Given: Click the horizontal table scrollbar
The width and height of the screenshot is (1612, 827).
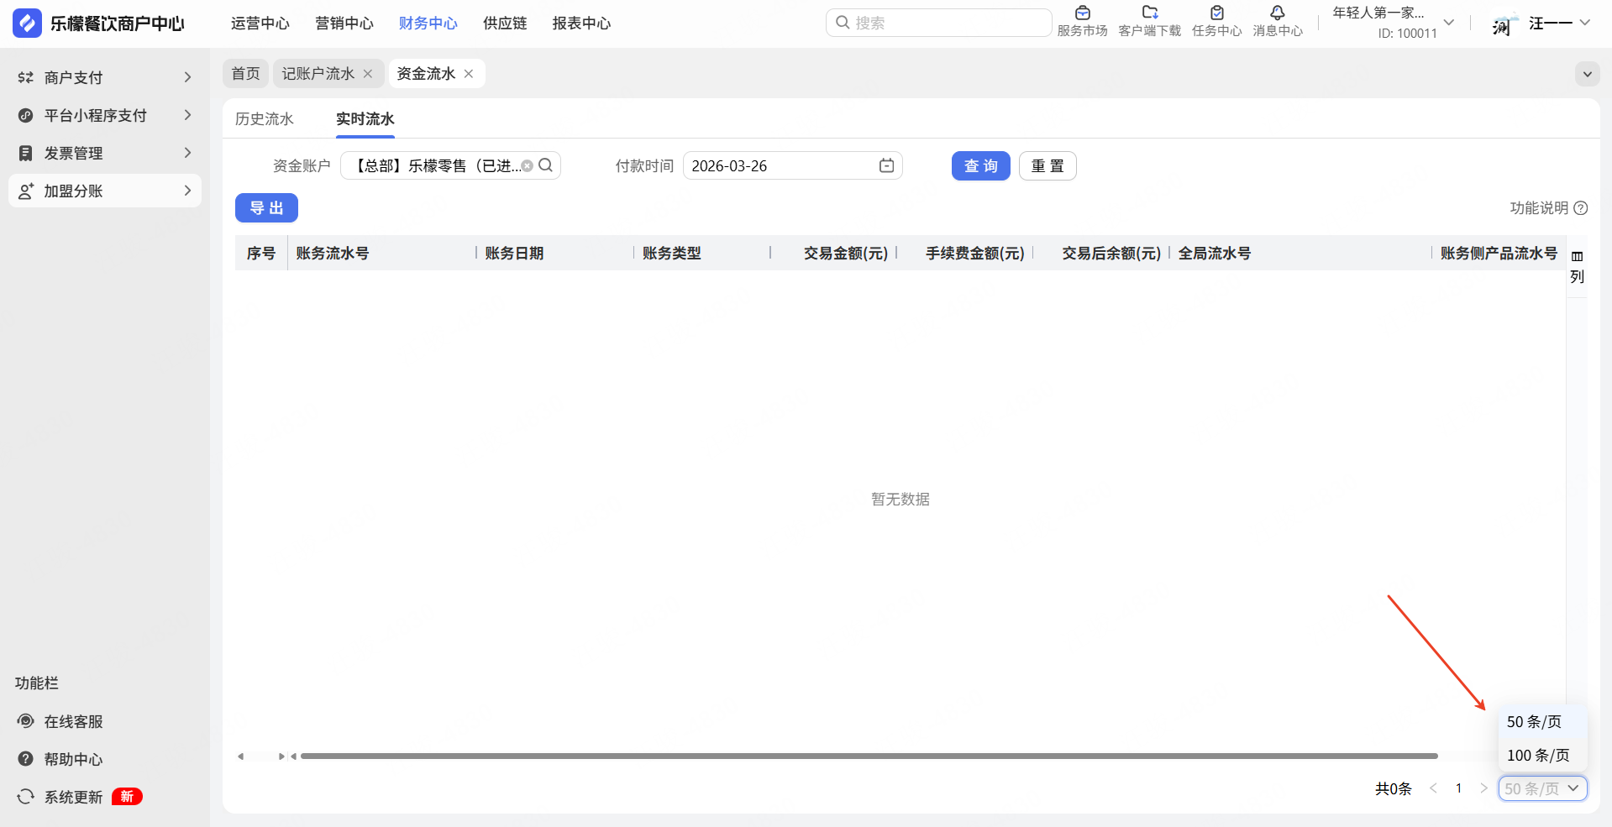Looking at the screenshot, I should pyautogui.click(x=869, y=756).
